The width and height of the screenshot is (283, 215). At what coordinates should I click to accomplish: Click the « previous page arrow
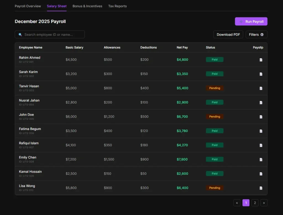tap(237, 203)
